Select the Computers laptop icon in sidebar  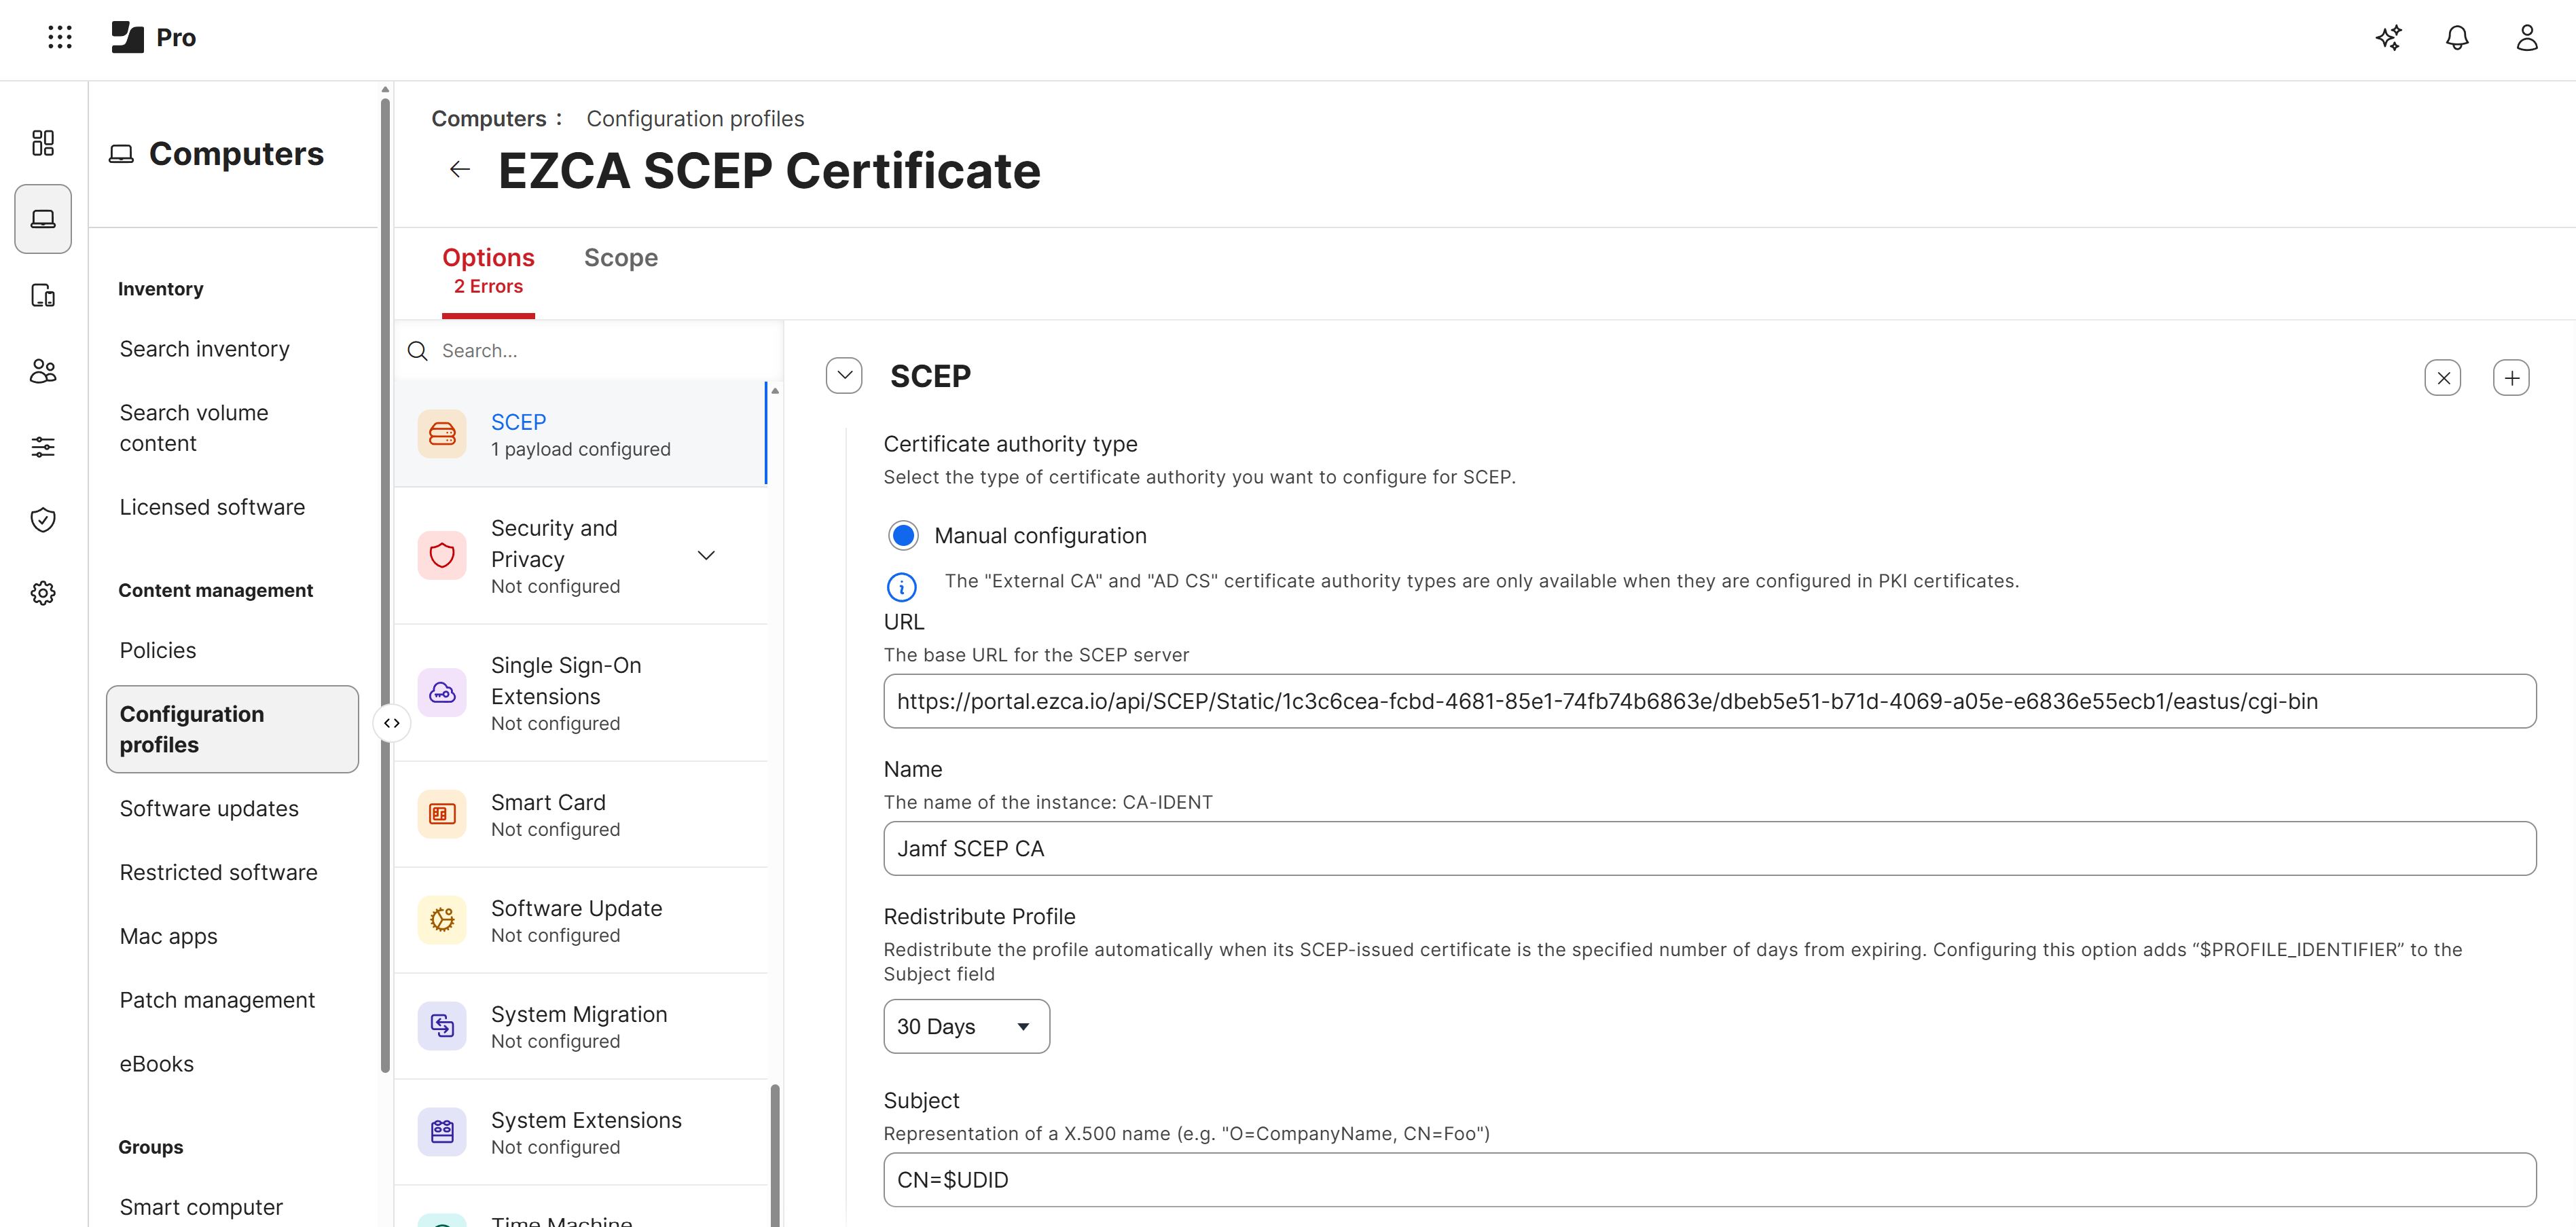(x=42, y=218)
